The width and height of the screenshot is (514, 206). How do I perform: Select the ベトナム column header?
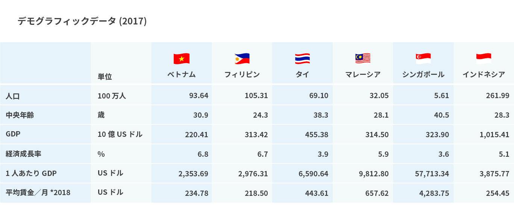pos(181,74)
